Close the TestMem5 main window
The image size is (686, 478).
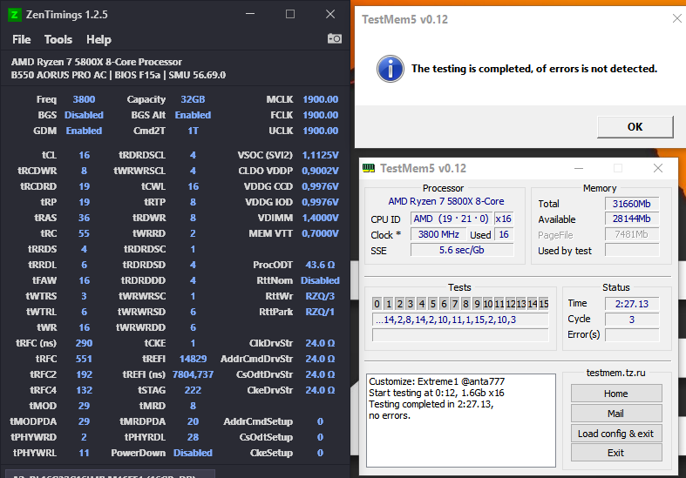(658, 168)
